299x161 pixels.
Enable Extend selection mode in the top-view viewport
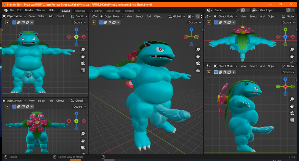coord(220,23)
